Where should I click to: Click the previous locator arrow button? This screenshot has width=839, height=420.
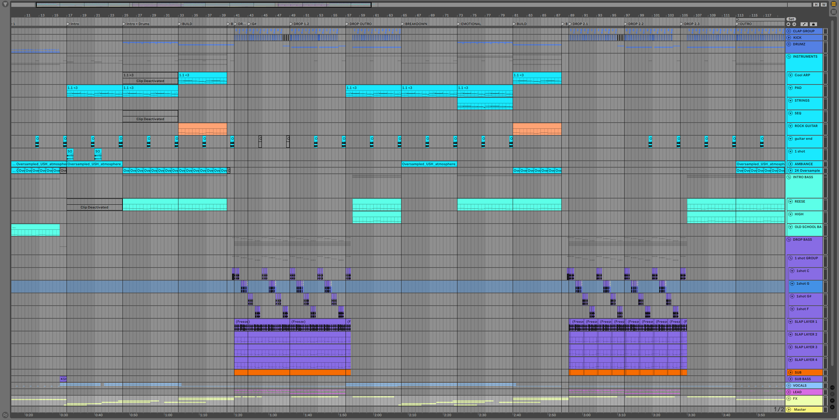tap(789, 24)
